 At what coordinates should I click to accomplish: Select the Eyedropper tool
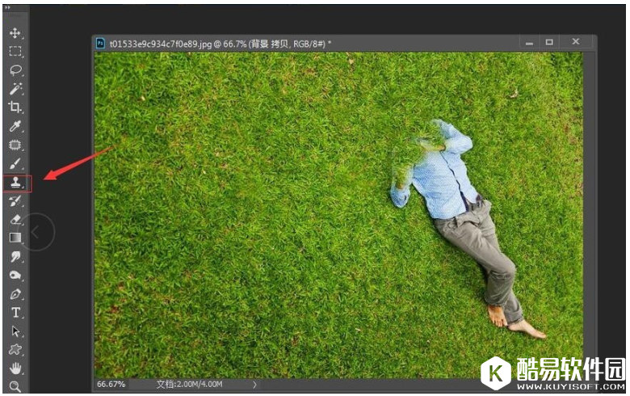(15, 126)
